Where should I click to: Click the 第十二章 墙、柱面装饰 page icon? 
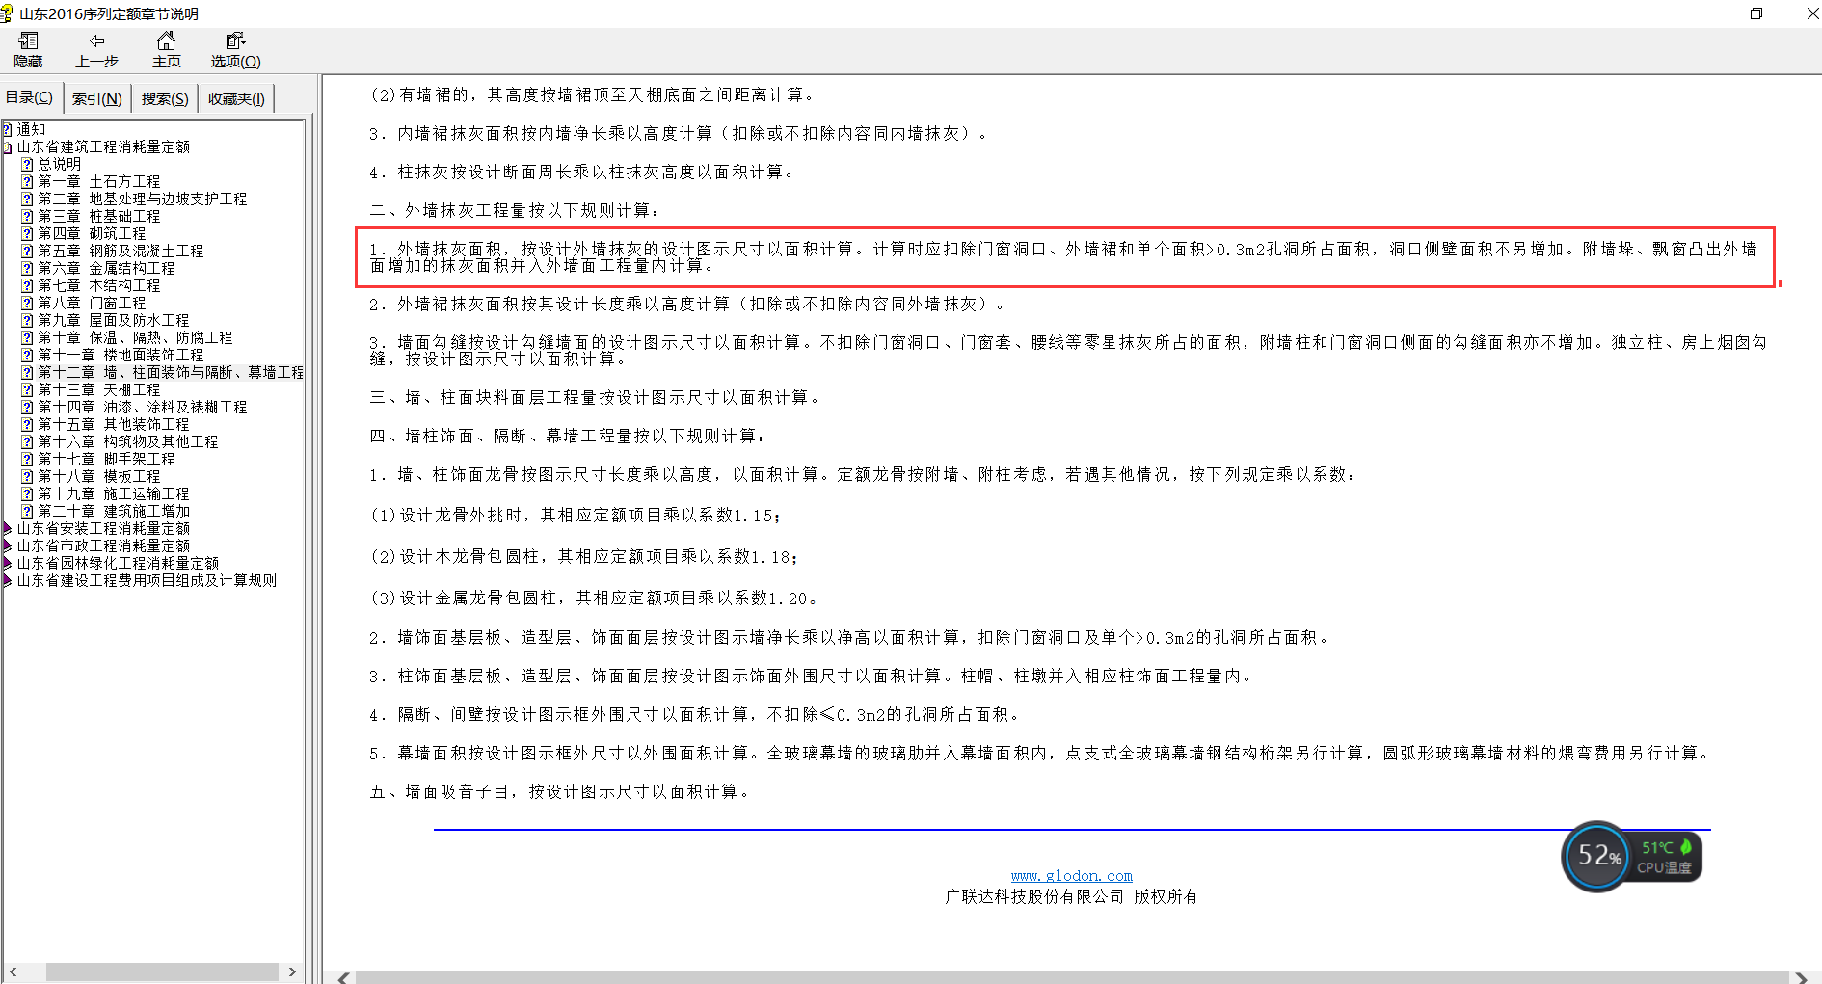(x=27, y=372)
